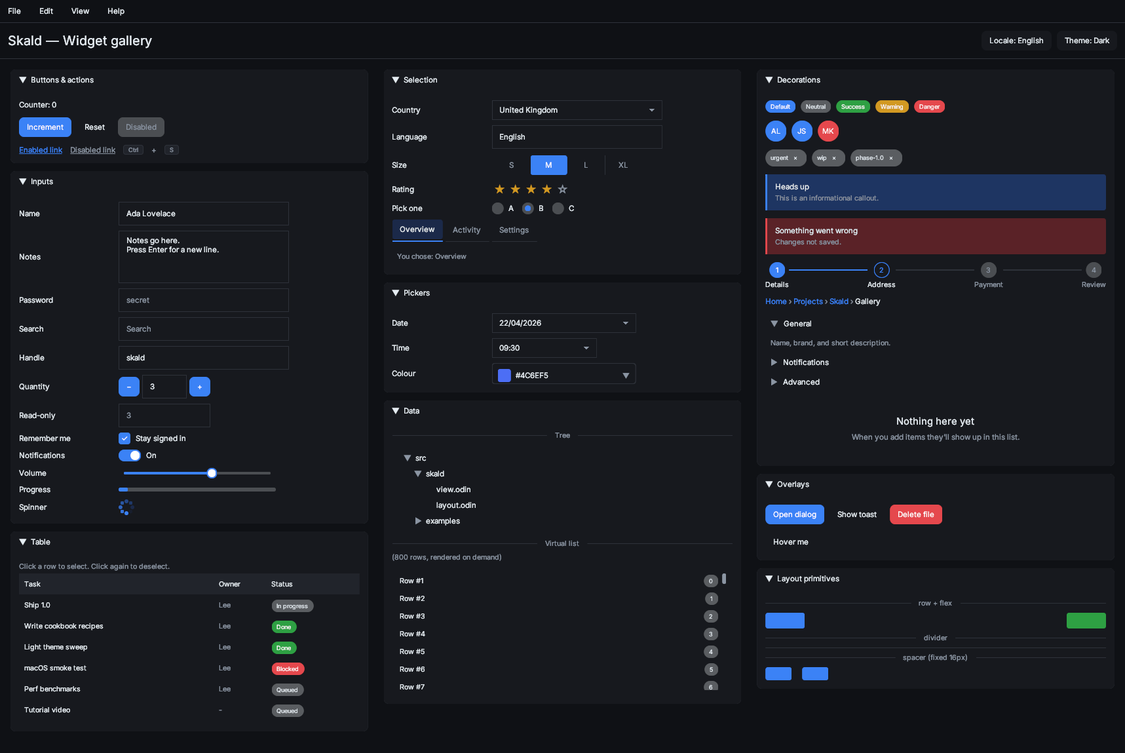
Task: Open the Colour picker dropdown
Action: (x=564, y=374)
